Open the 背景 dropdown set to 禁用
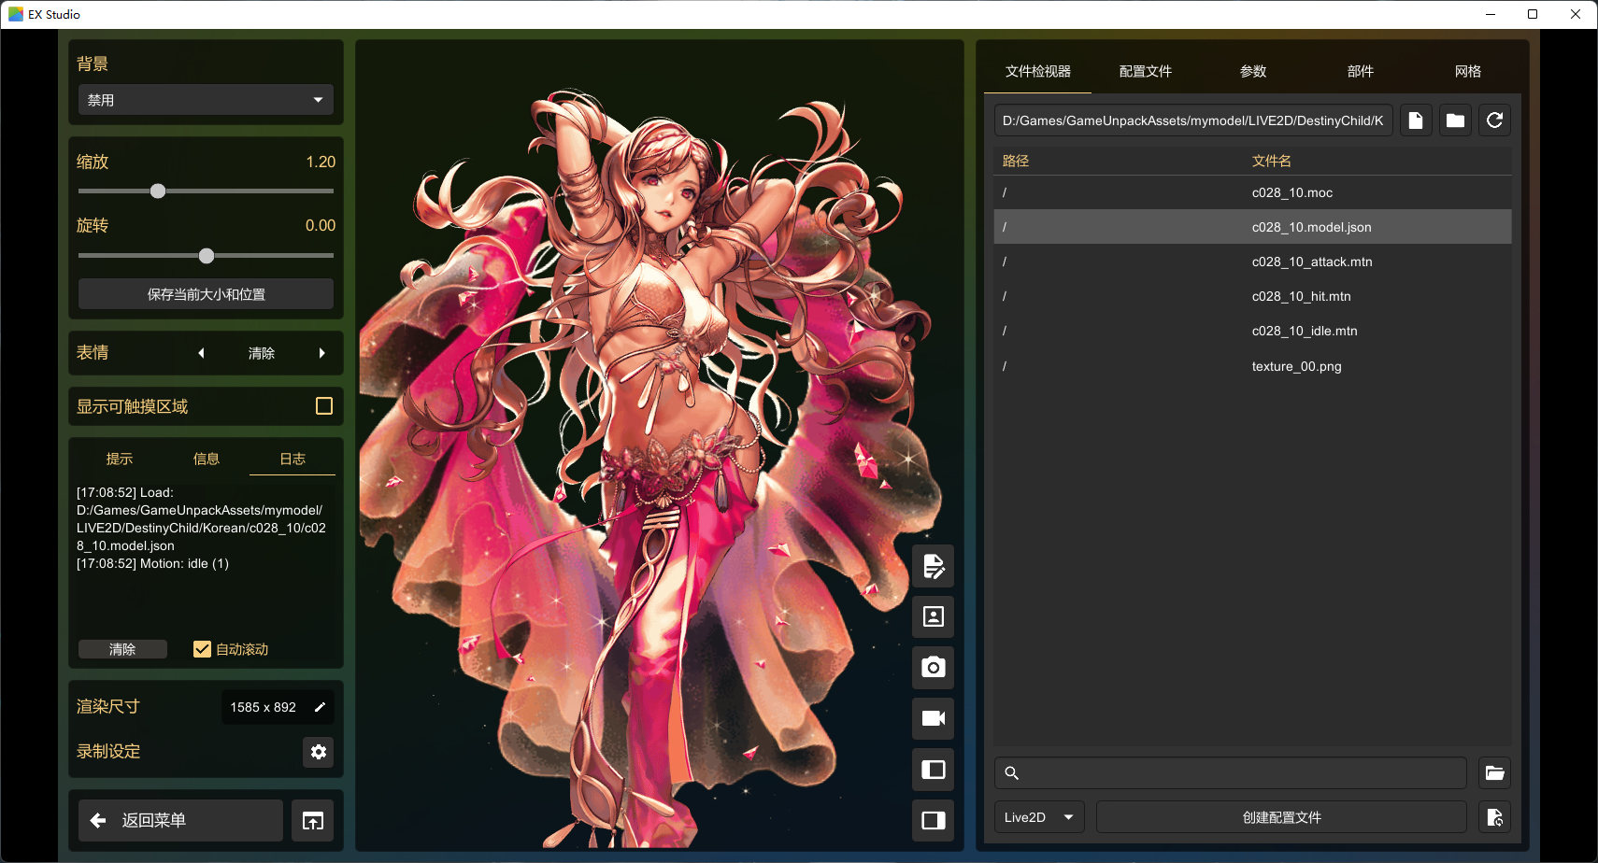This screenshot has width=1598, height=863. (206, 100)
